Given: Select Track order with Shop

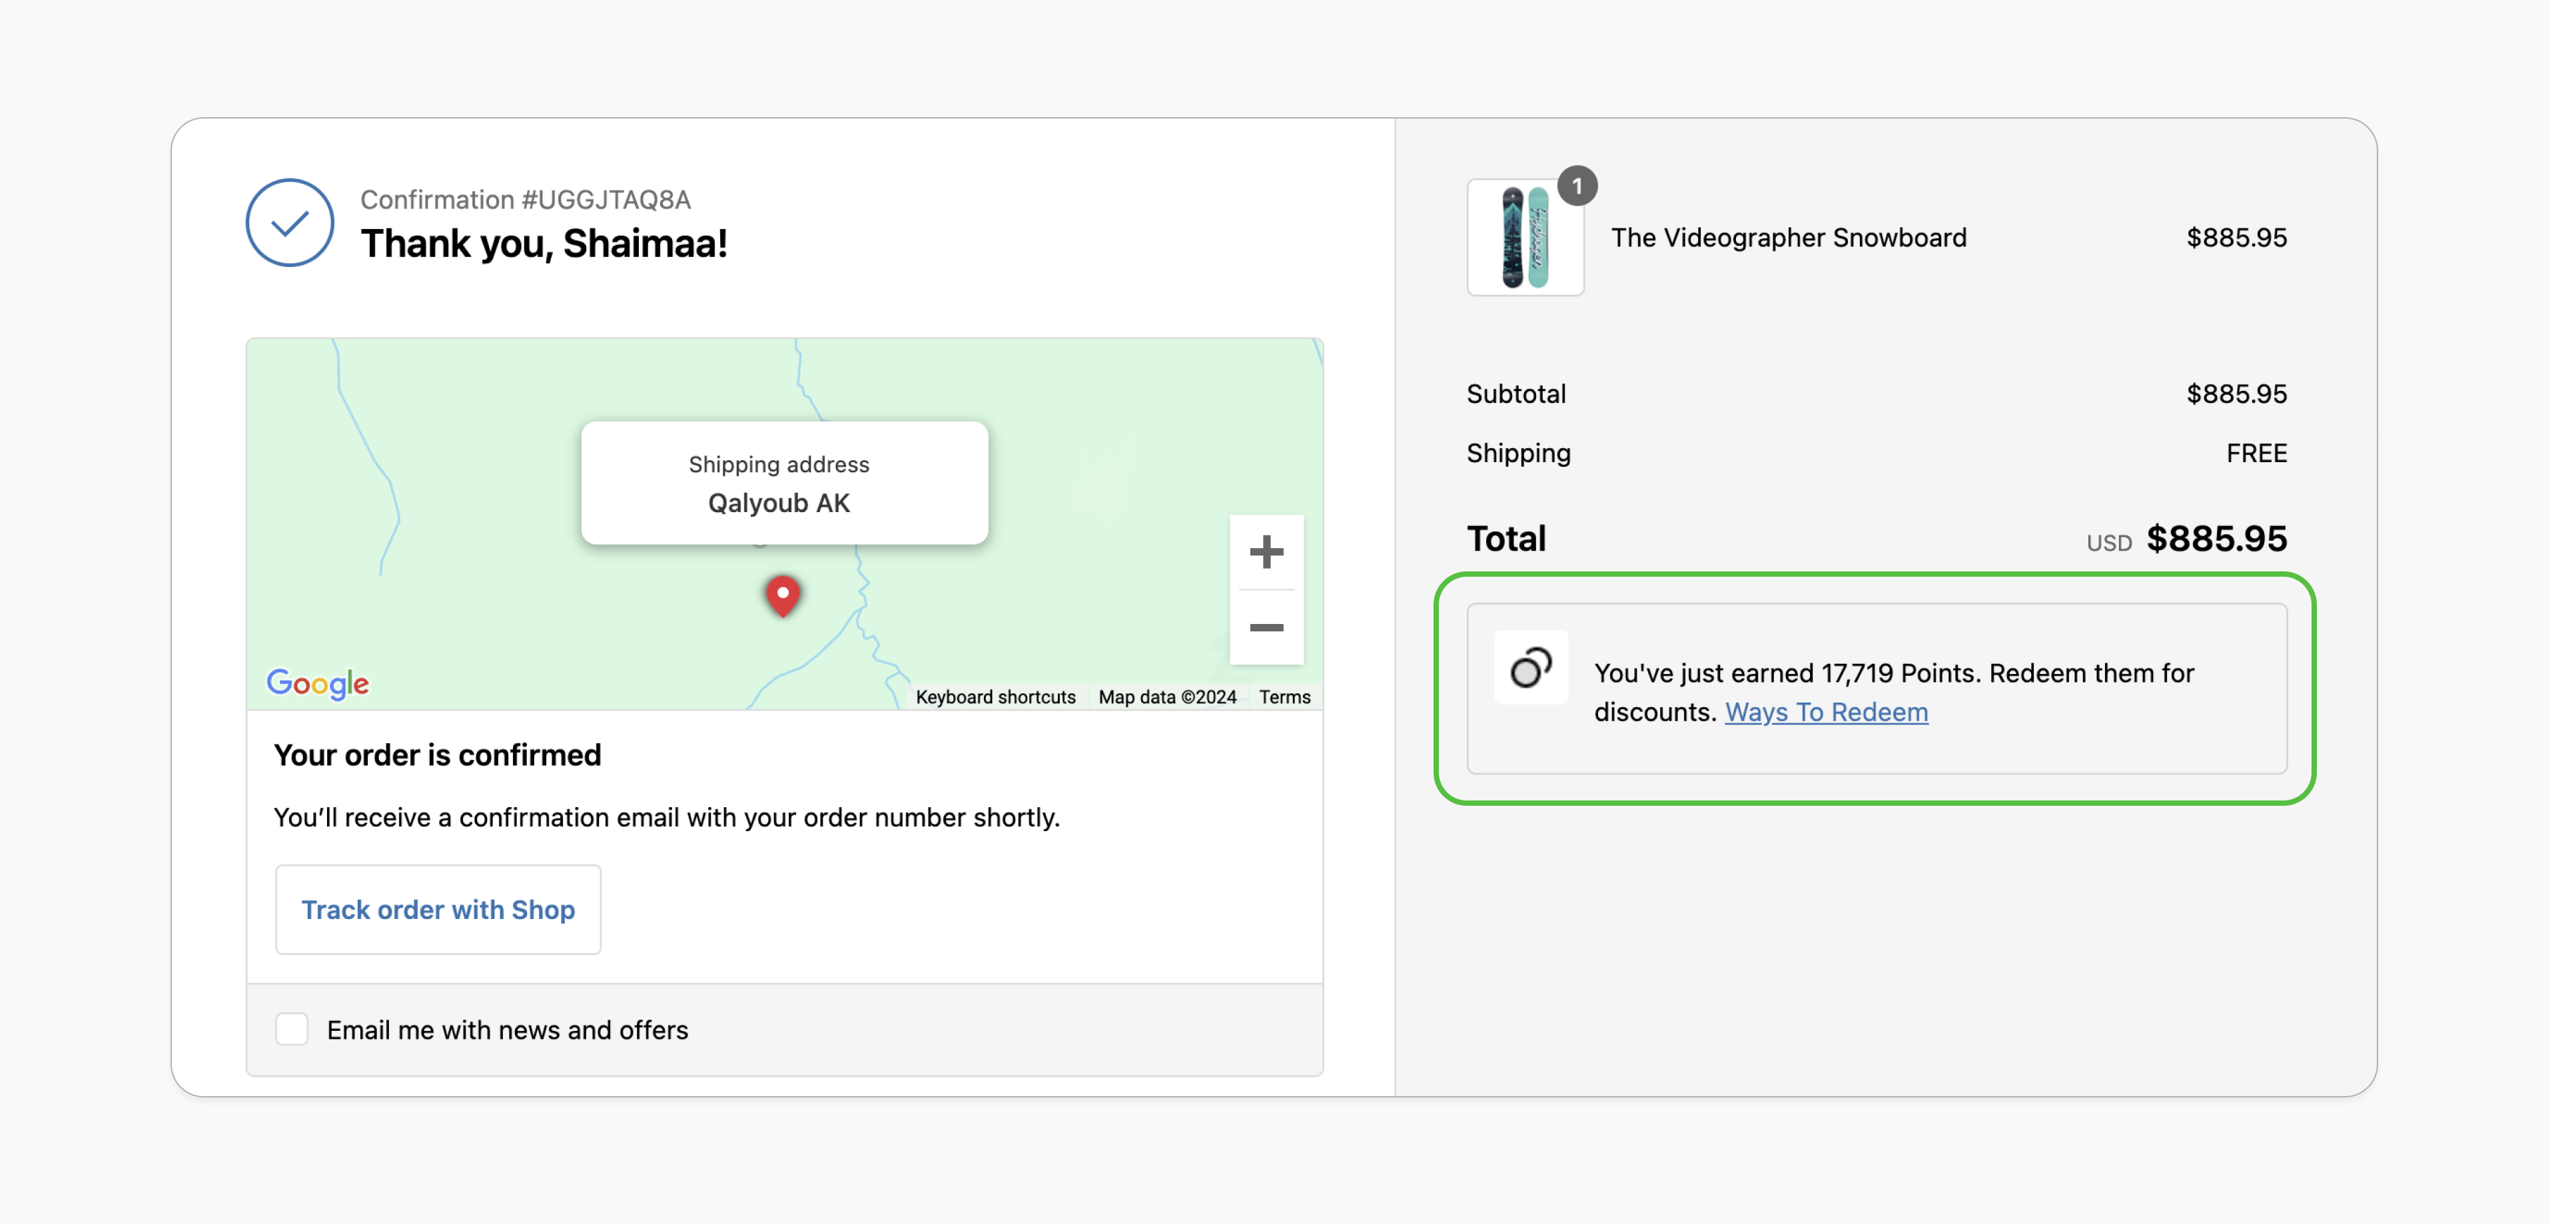Looking at the screenshot, I should click(x=438, y=909).
